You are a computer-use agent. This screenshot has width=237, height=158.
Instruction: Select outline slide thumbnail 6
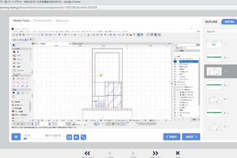point(214,113)
